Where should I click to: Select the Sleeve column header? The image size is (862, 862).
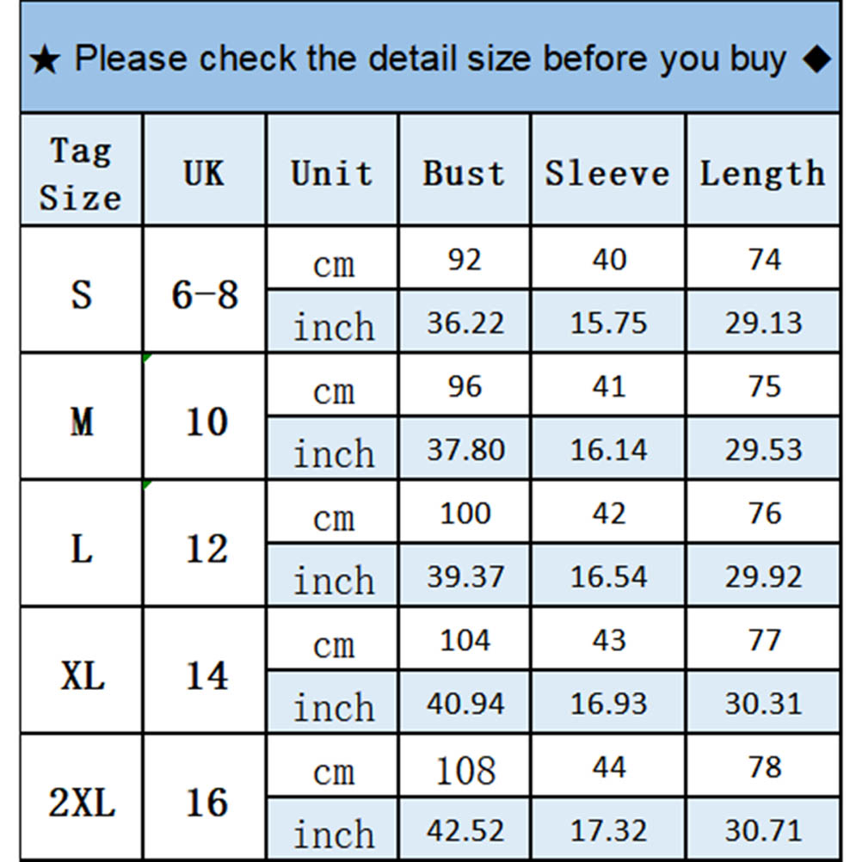[x=607, y=173]
